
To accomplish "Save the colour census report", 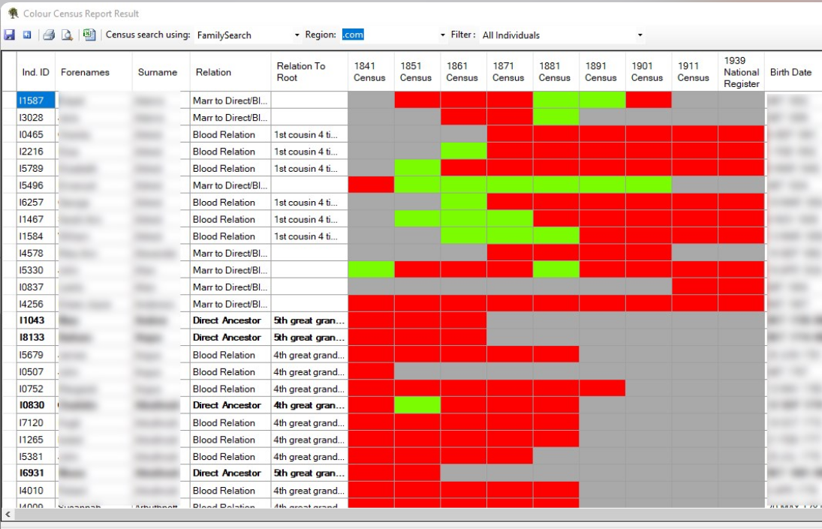I will coord(9,35).
